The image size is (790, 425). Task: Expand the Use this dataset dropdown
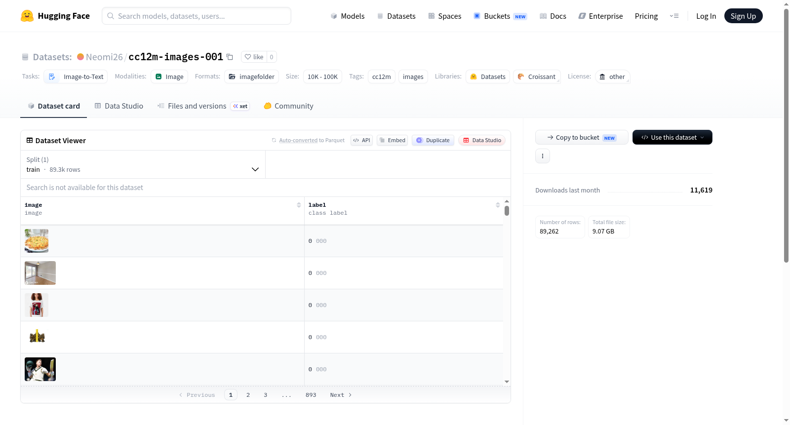tap(672, 137)
